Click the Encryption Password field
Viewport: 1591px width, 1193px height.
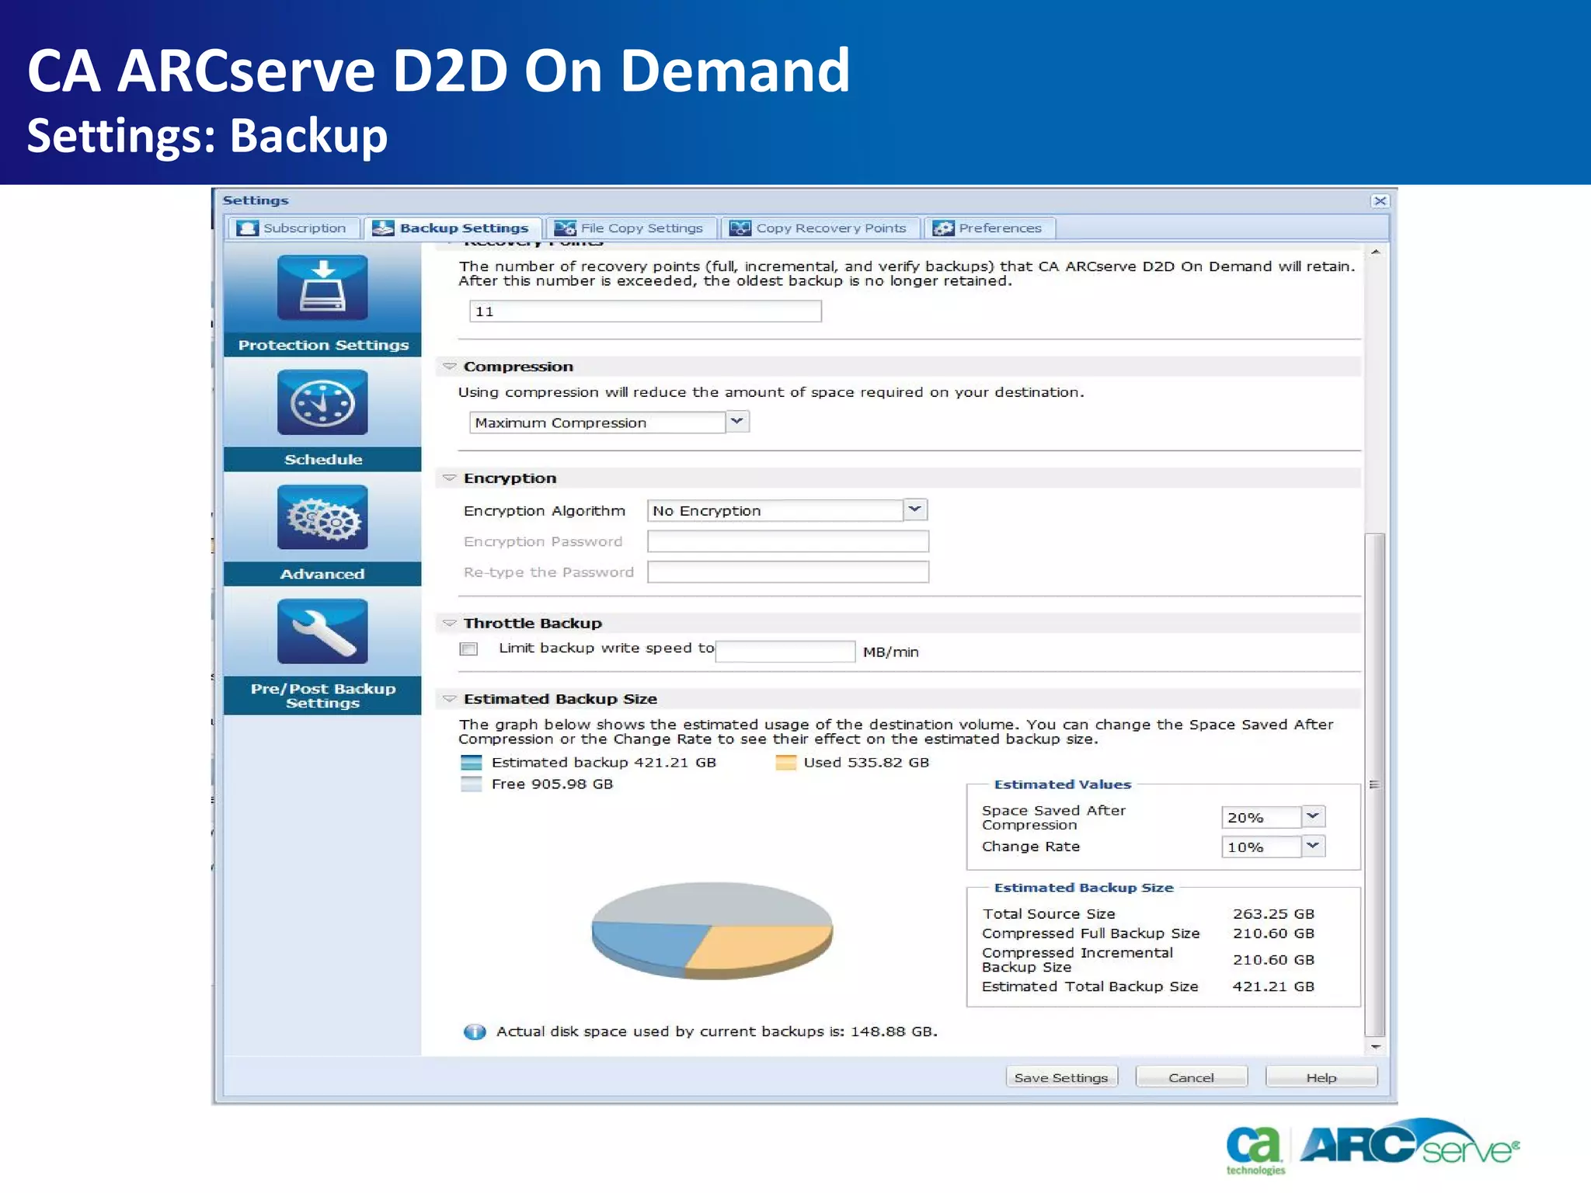coord(789,541)
